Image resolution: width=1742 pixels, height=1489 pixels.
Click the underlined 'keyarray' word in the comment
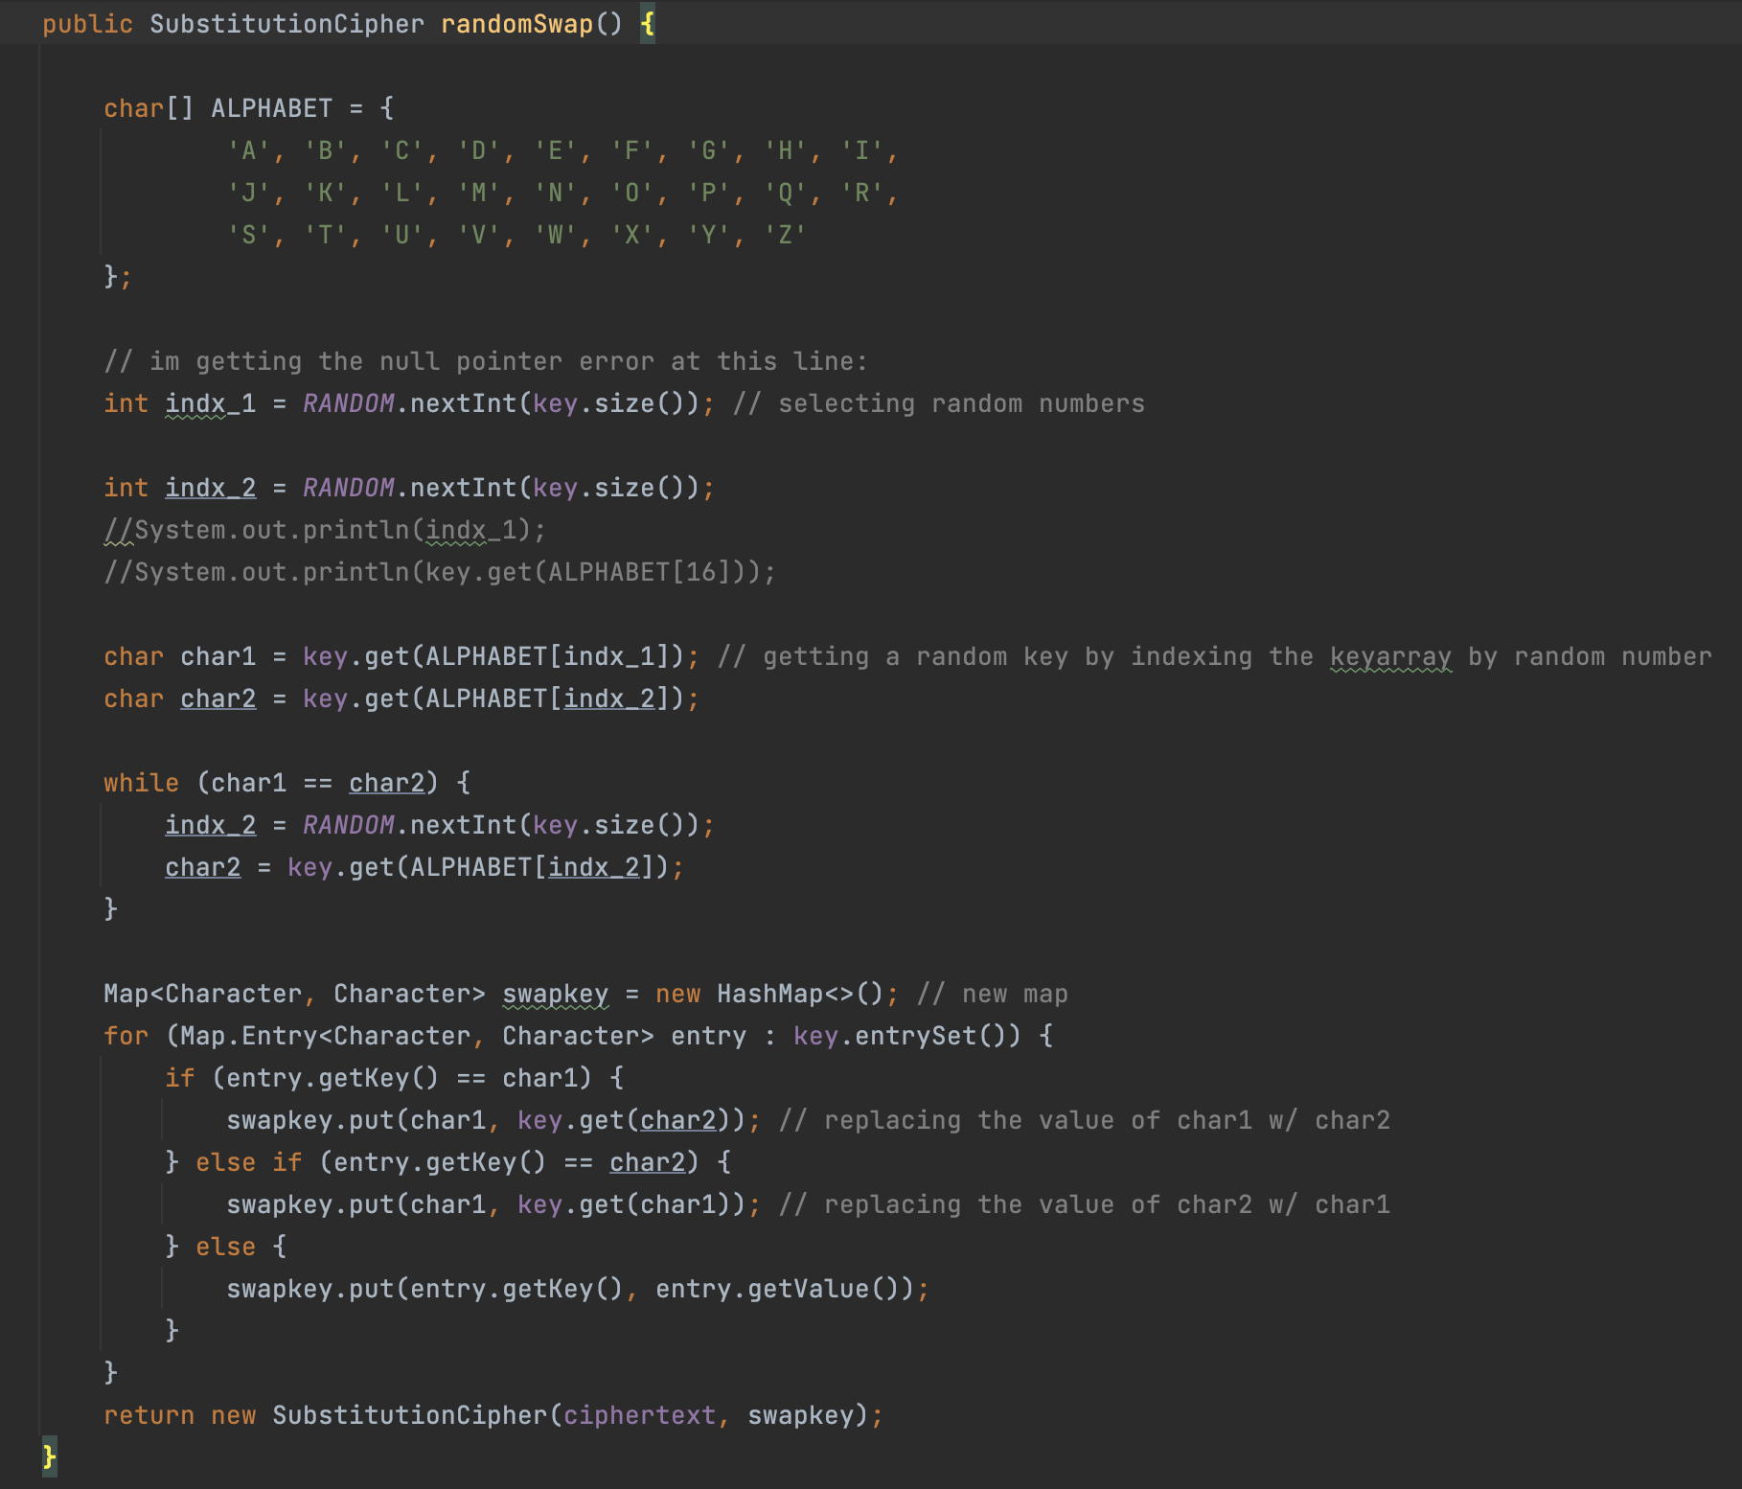(x=1390, y=656)
